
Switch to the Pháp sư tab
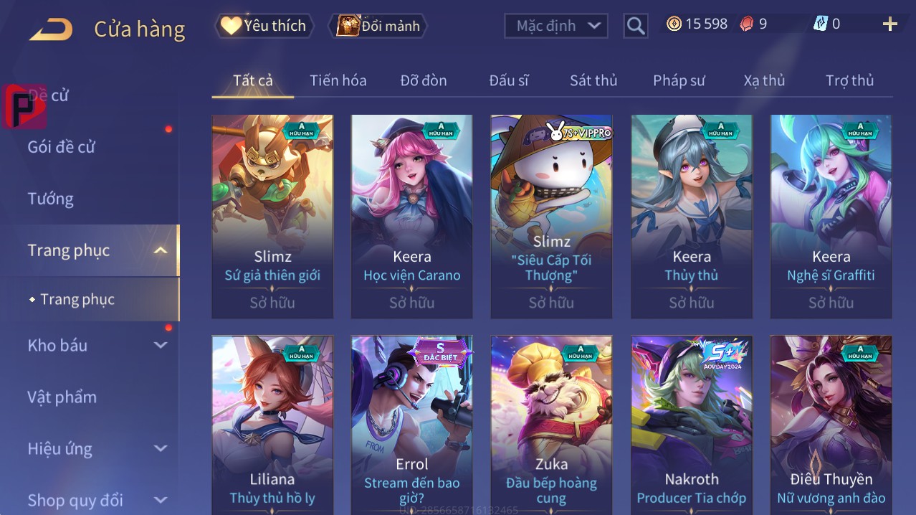pyautogui.click(x=679, y=80)
